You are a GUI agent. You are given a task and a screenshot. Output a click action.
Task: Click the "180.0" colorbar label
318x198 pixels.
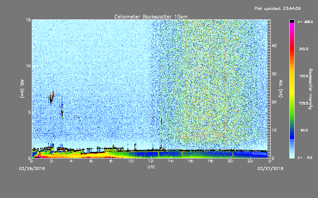click(303, 76)
